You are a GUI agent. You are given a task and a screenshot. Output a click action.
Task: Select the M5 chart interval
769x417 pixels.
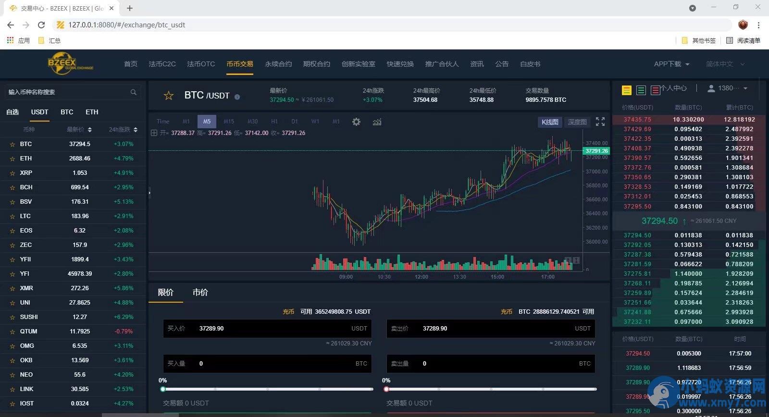(x=207, y=122)
